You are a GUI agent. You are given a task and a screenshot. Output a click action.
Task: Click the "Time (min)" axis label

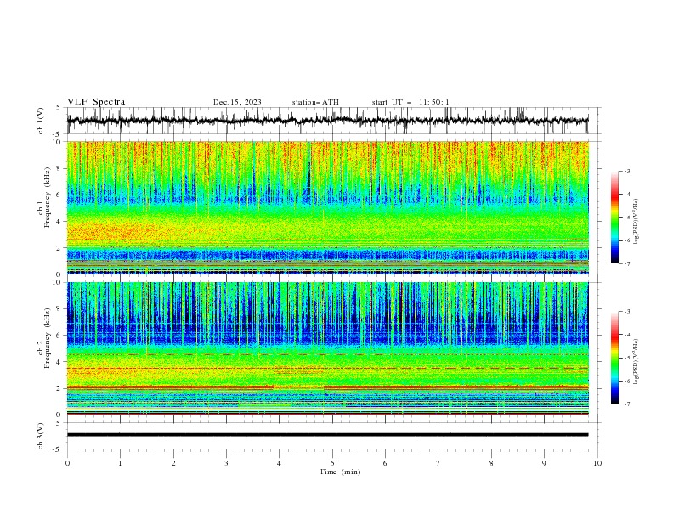click(x=340, y=472)
